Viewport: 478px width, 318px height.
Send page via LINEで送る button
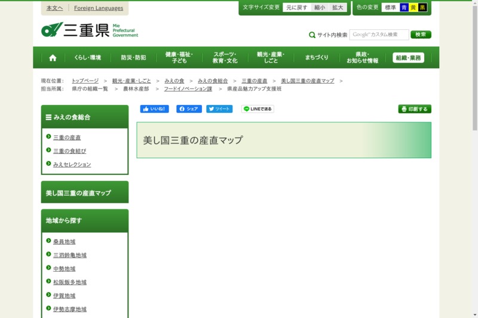258,109
